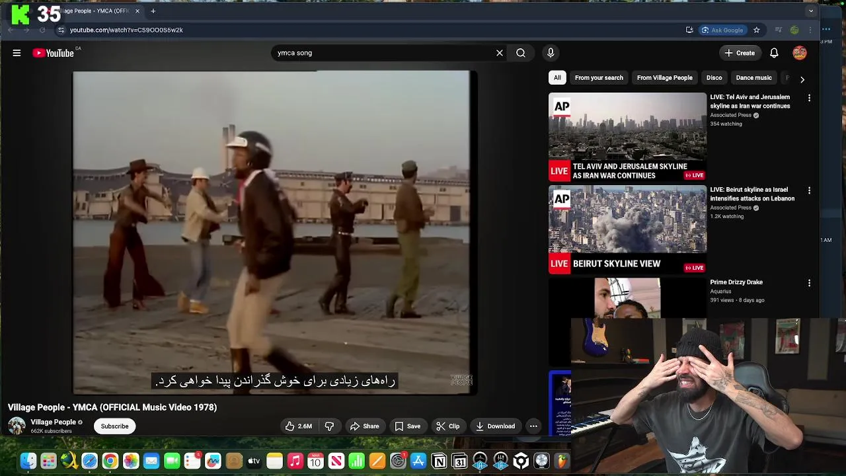Open Tel Aviv and Jerusalem live thumbnail
The height and width of the screenshot is (476, 846).
pyautogui.click(x=627, y=137)
